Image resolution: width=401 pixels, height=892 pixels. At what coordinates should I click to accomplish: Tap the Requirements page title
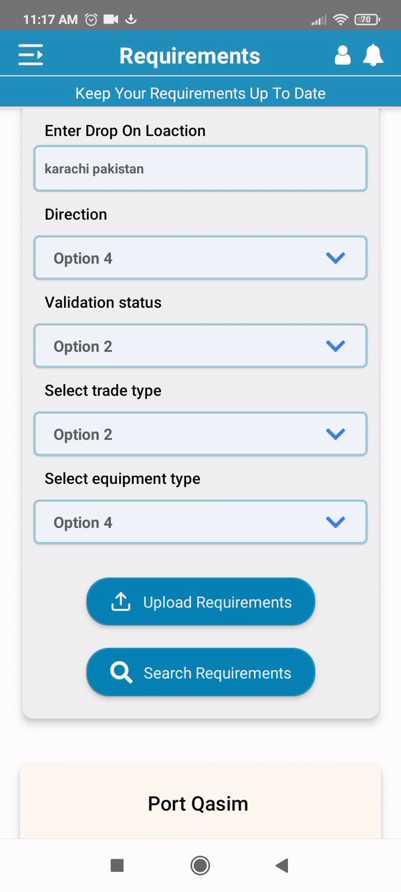click(x=190, y=56)
